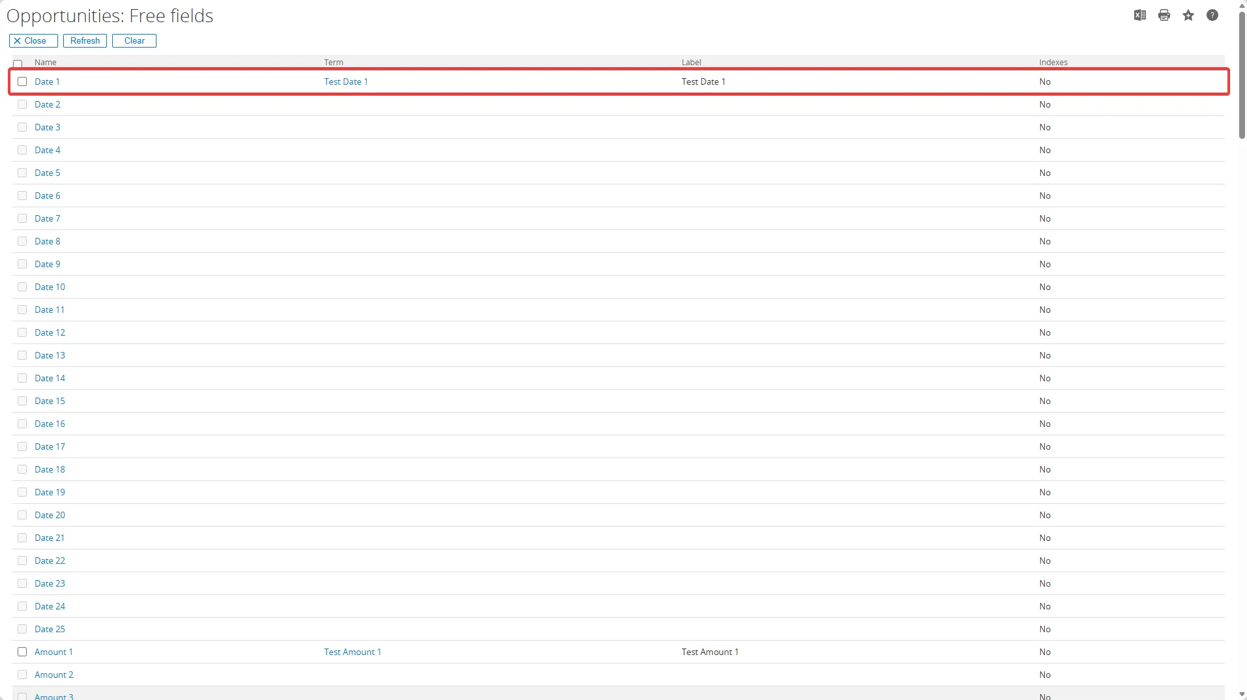The image size is (1247, 700).
Task: Click the Amount 2 field link
Action: point(53,675)
